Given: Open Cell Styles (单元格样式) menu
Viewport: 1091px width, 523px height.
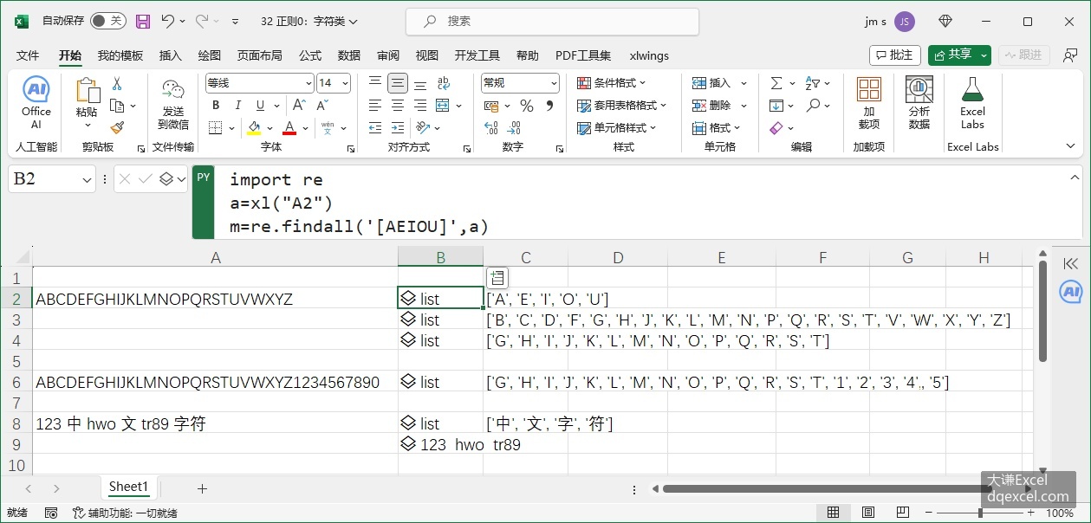Looking at the screenshot, I should 617,128.
